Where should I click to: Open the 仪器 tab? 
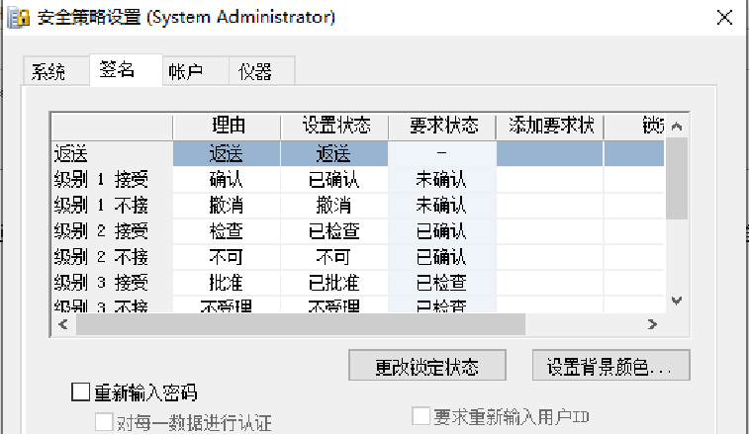pos(254,71)
